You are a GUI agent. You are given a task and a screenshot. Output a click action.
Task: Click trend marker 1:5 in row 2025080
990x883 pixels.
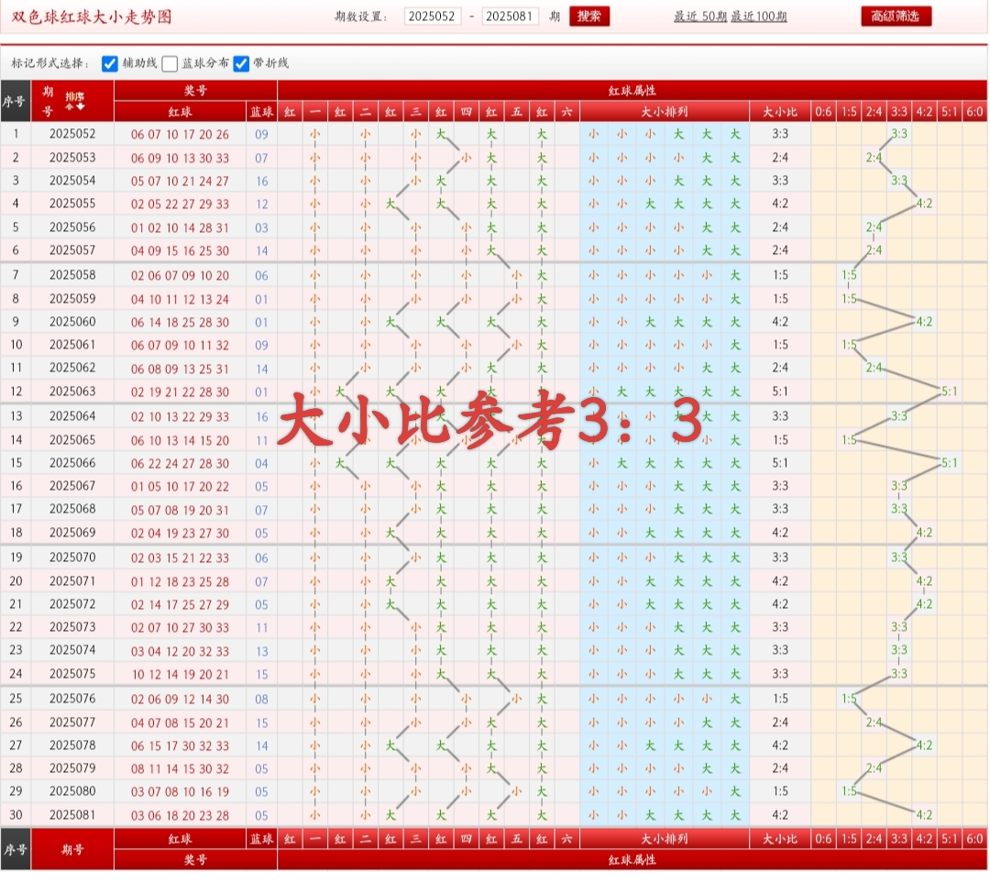click(x=849, y=791)
